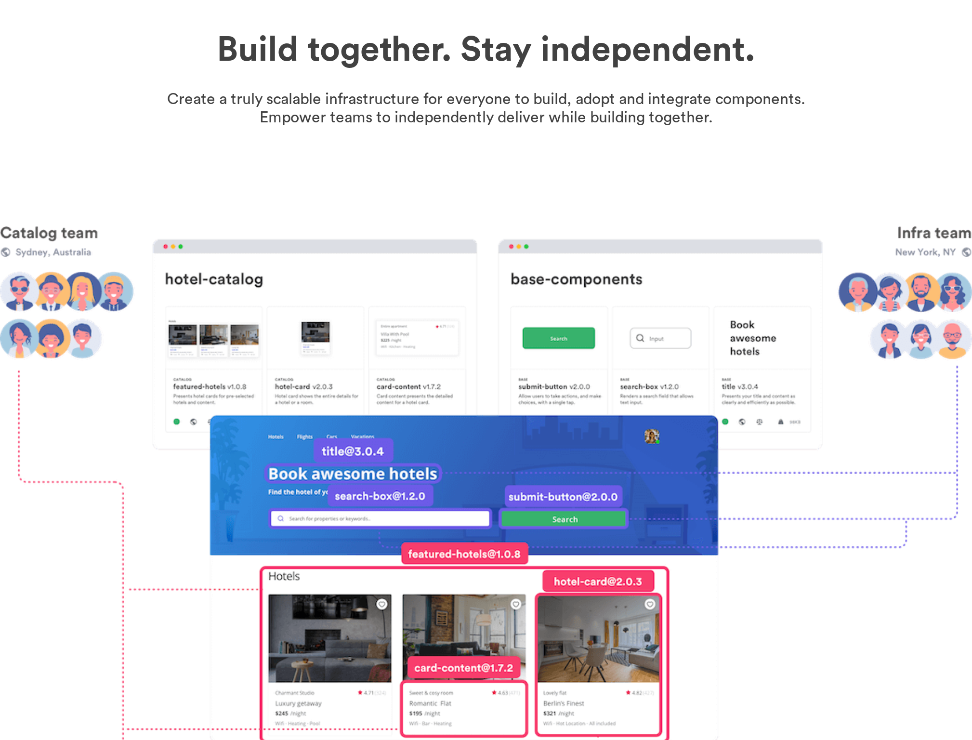Select Catalog team avatar of man with sunglasses
The height and width of the screenshot is (740, 972).
coord(19,291)
